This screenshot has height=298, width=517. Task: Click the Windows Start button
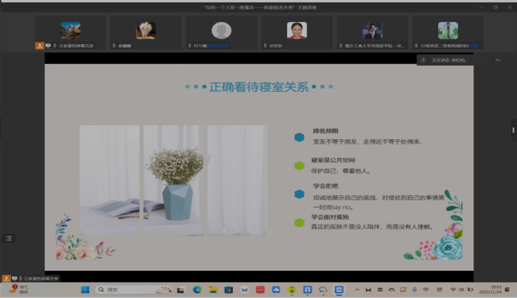[x=85, y=290]
